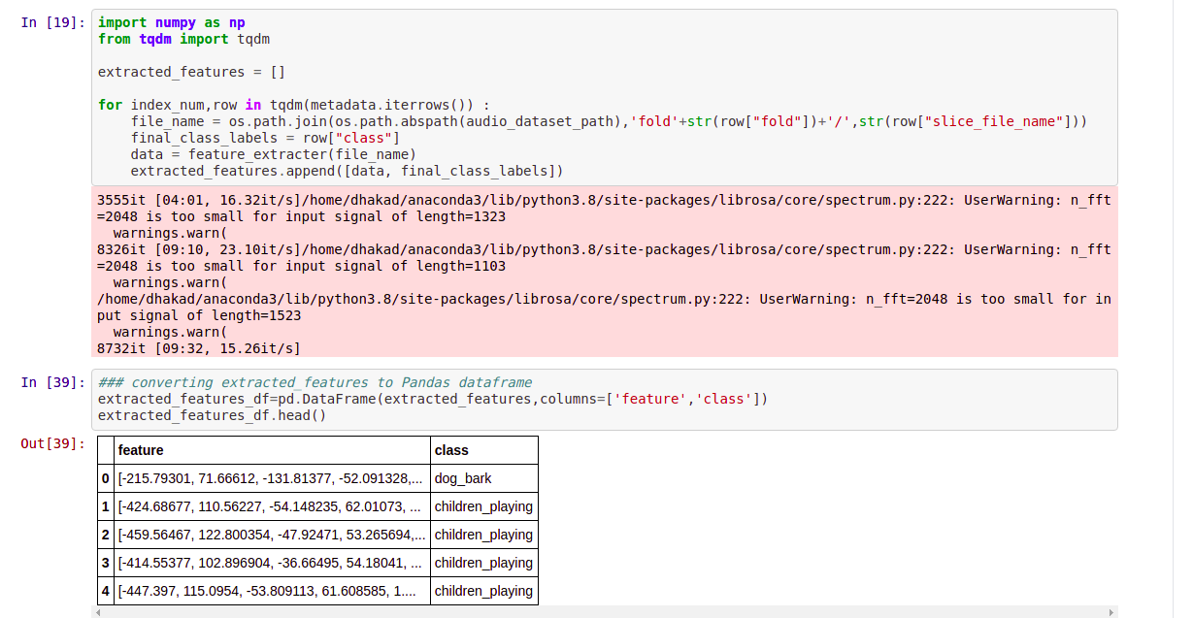The image size is (1193, 618).
Task: Click the feature column header
Action: click(x=139, y=449)
